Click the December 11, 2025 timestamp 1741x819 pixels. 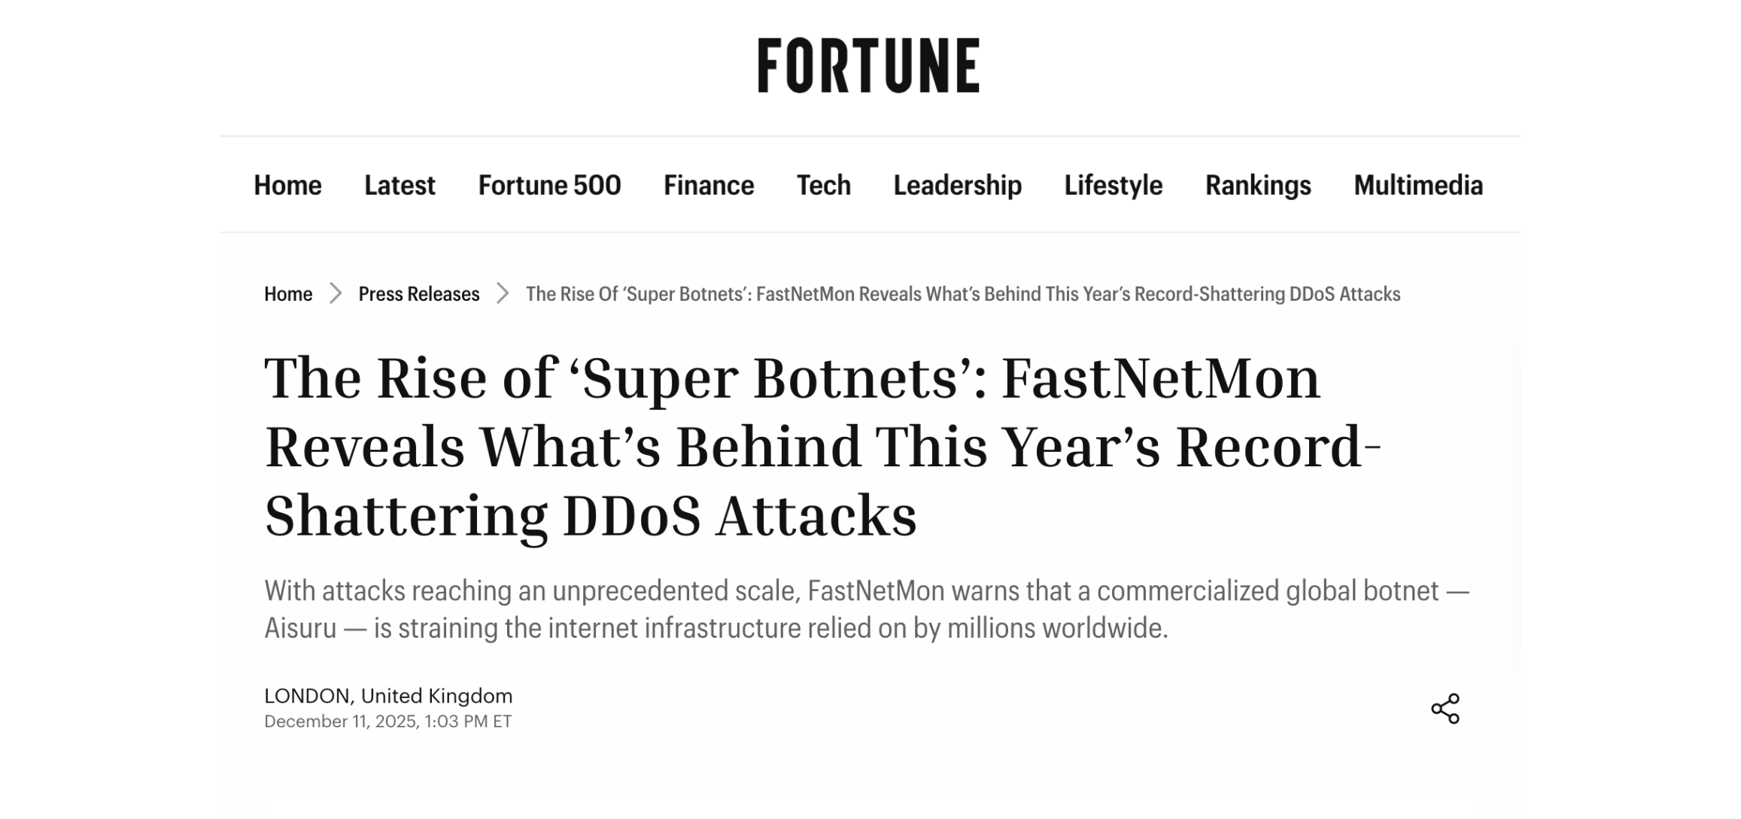click(x=387, y=720)
